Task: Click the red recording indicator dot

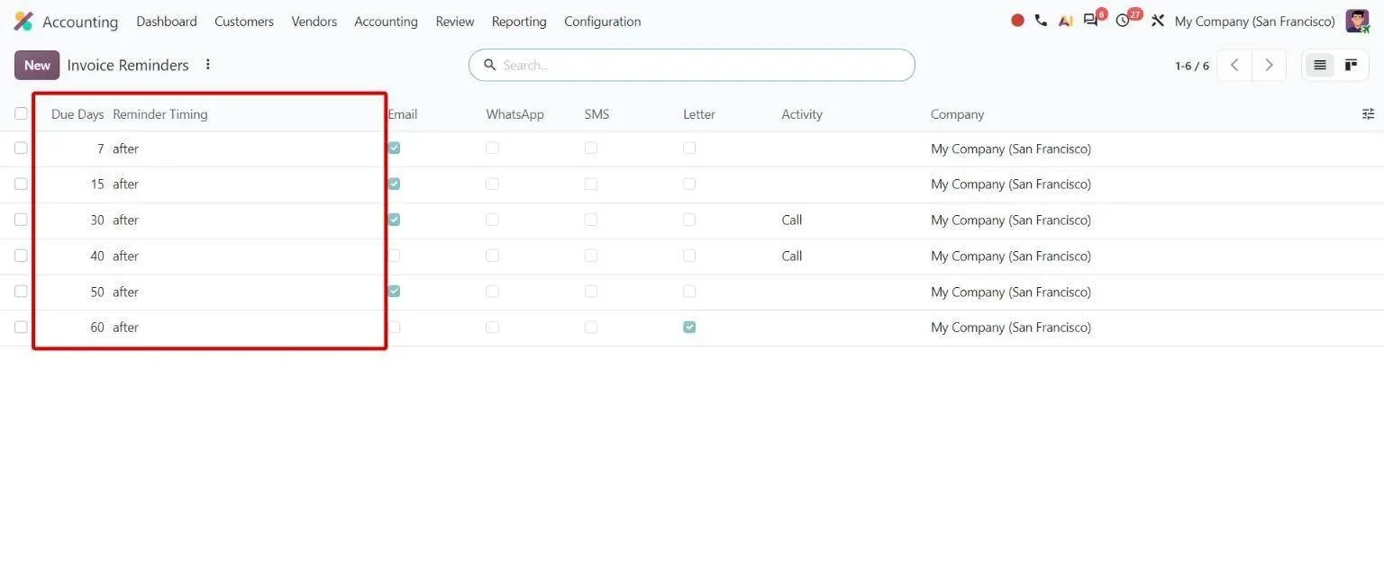Action: (x=1017, y=21)
